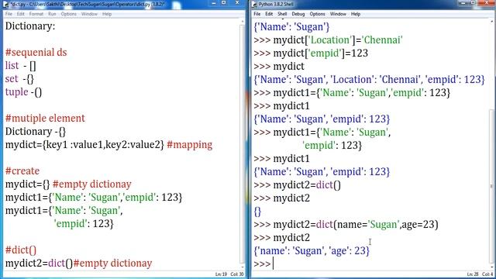The image size is (496, 279).
Task: Open Run menu in dict.py editor
Action: pyautogui.click(x=52, y=14)
